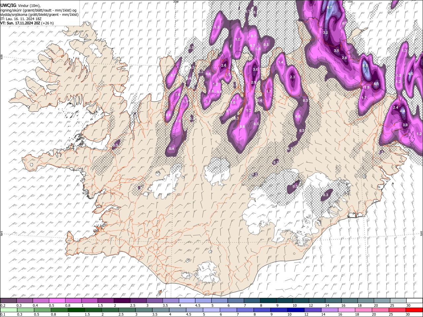Click the pale grey upper swatch between 25 and 30
This screenshot has height=317, width=423.
click(398, 301)
